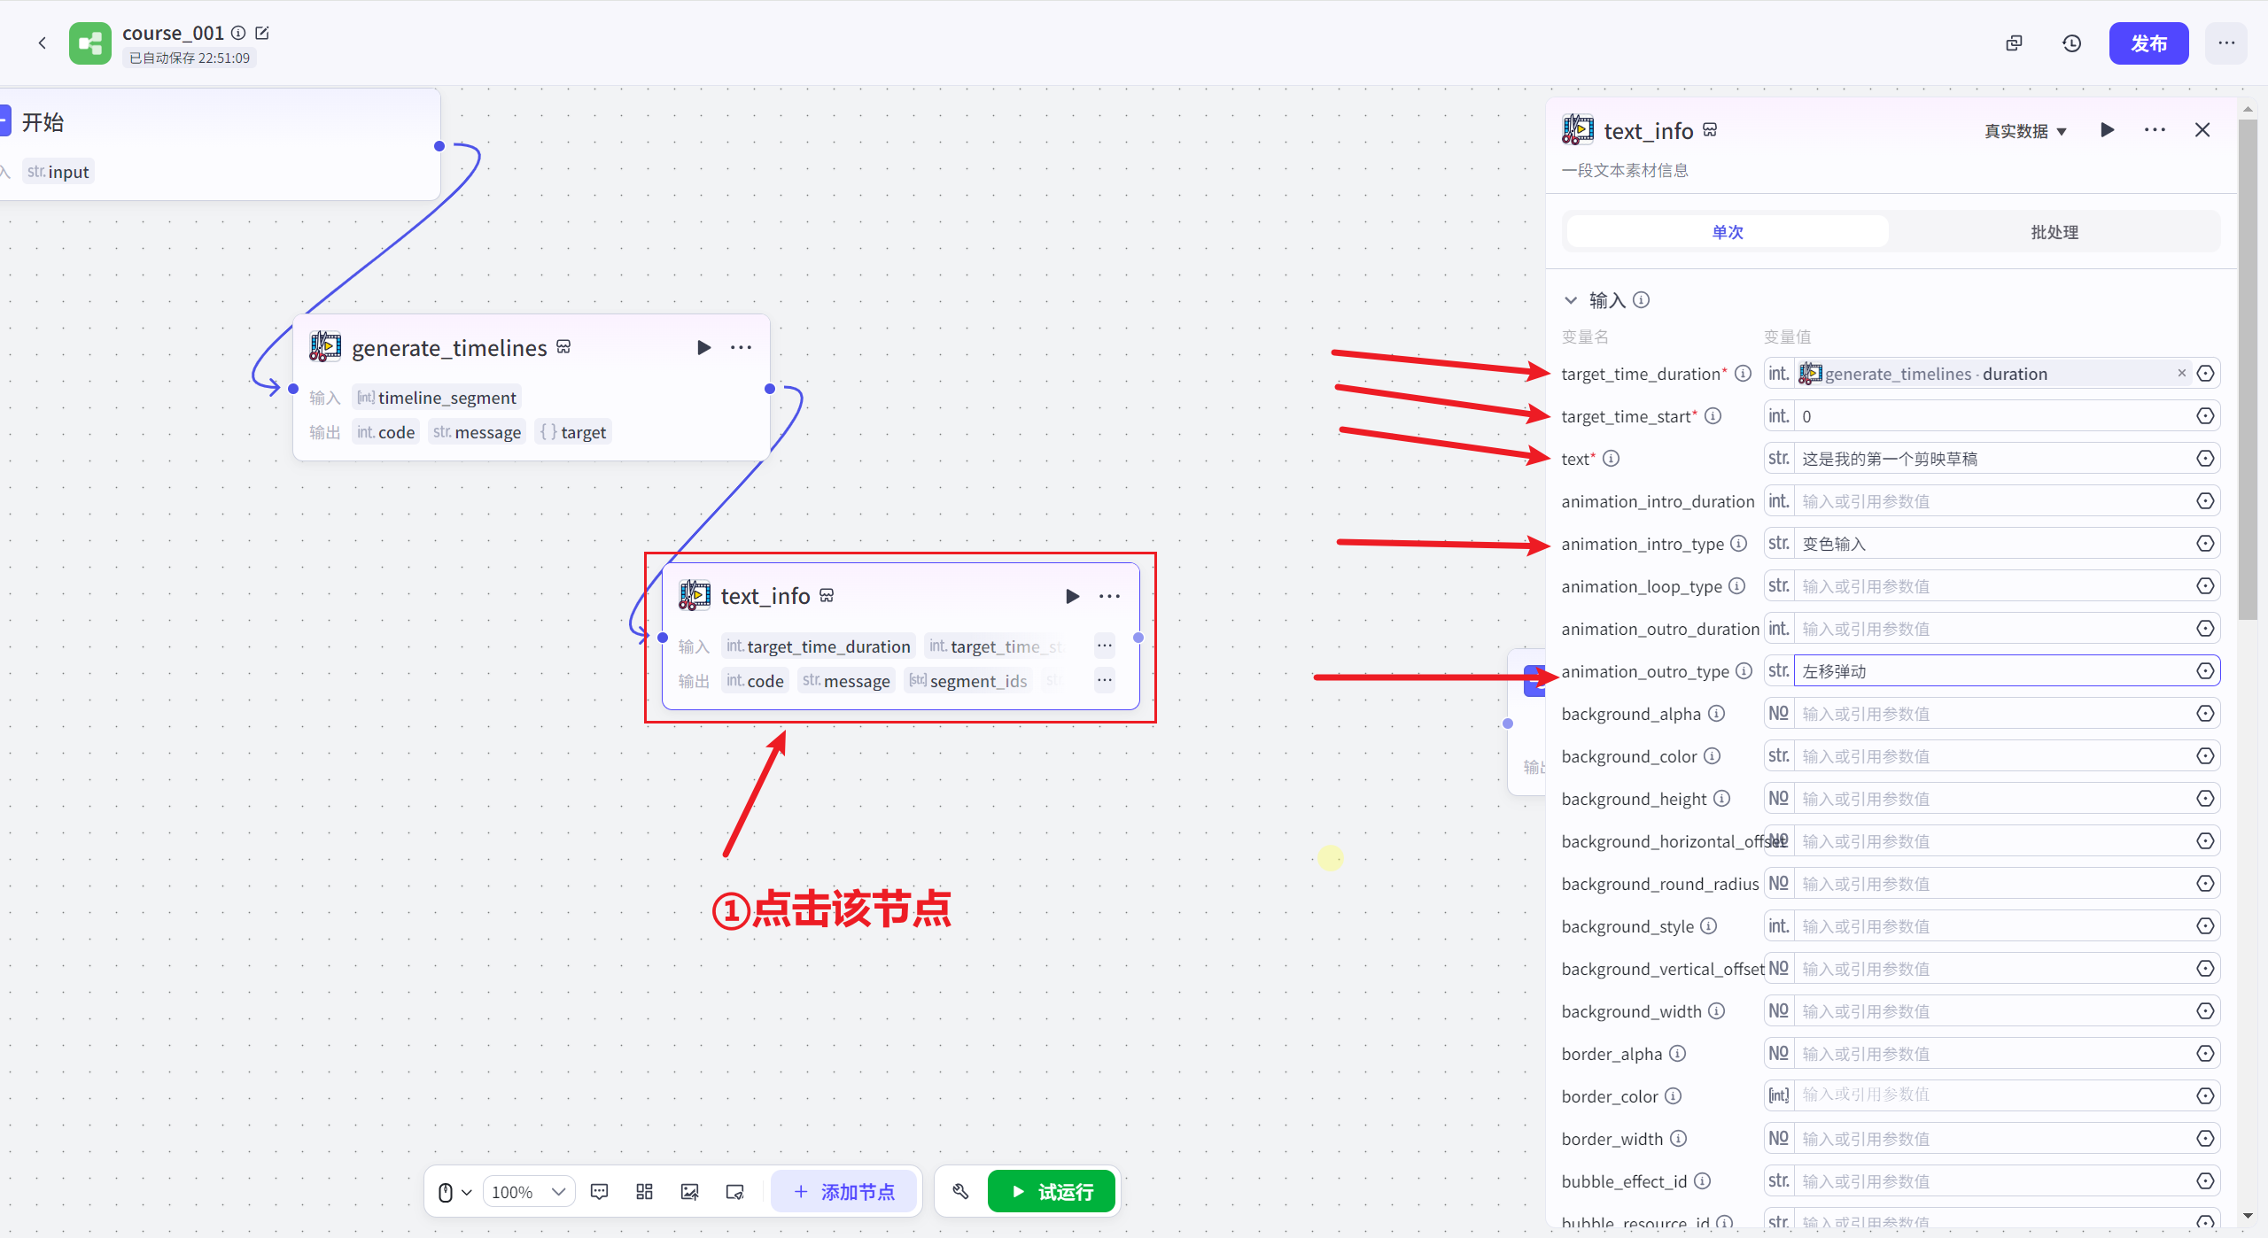Run the generate_timelines node play icon
Viewport: 2268px width, 1238px height.
[703, 347]
